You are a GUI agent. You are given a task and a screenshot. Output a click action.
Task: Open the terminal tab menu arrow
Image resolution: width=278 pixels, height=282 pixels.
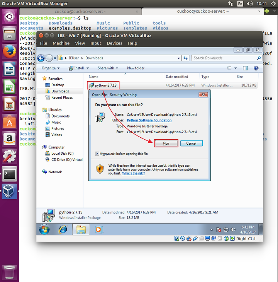click(274, 11)
